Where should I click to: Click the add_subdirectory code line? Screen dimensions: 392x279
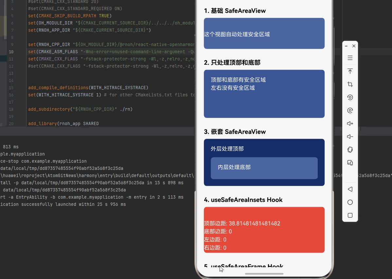[x=80, y=109]
